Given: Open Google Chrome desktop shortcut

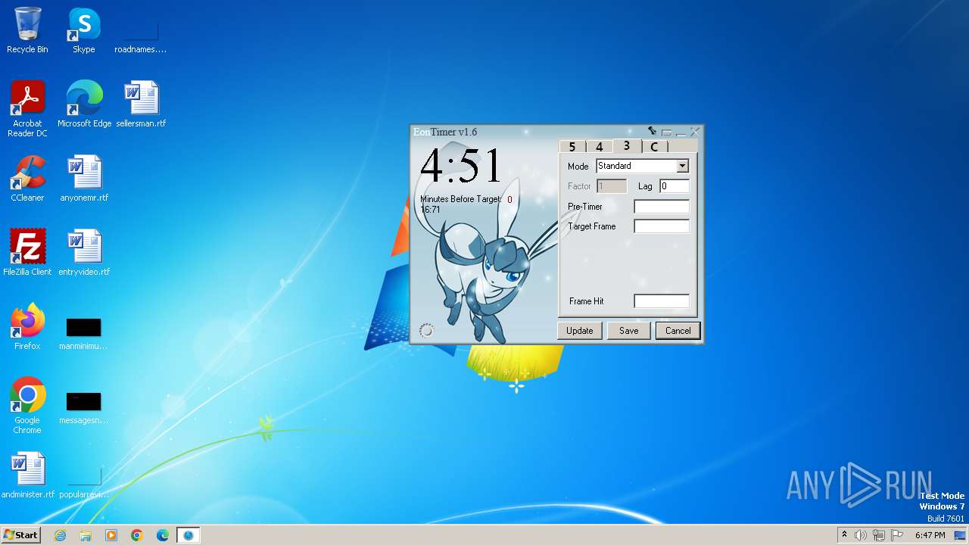Looking at the screenshot, I should click(27, 406).
